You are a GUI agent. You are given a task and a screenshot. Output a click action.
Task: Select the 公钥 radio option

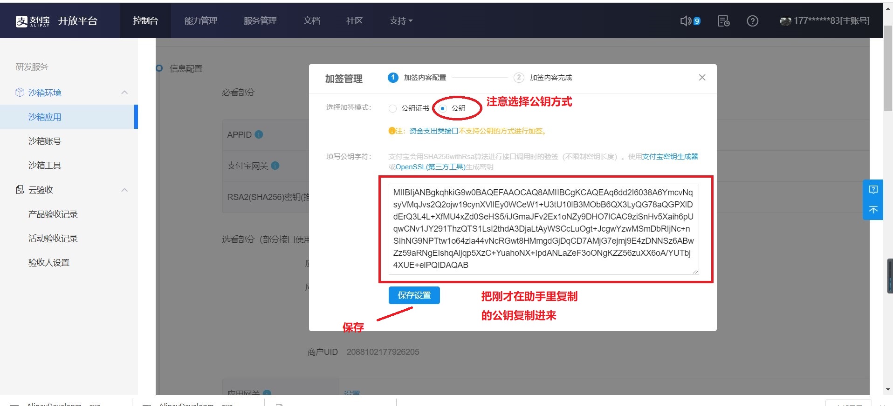coord(443,108)
